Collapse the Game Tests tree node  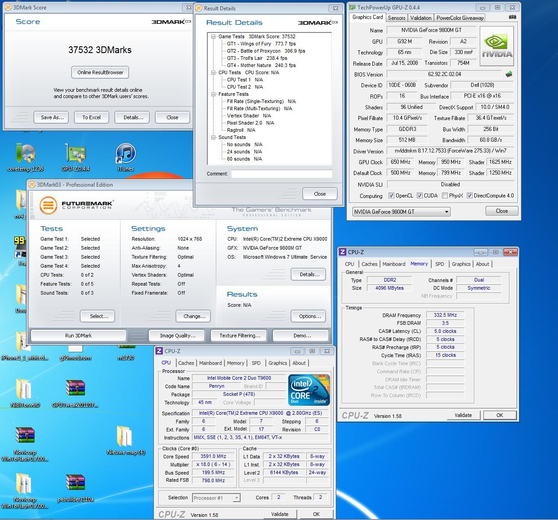tap(214, 36)
